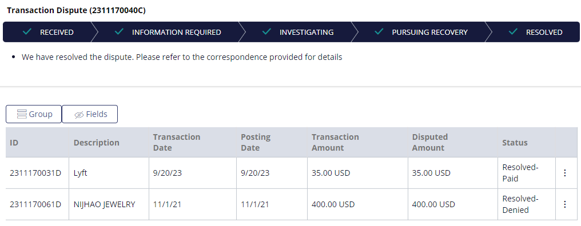Click the checkmark icon on RECEIVED step
Image resolution: width=581 pixels, height=226 pixels.
(x=27, y=32)
